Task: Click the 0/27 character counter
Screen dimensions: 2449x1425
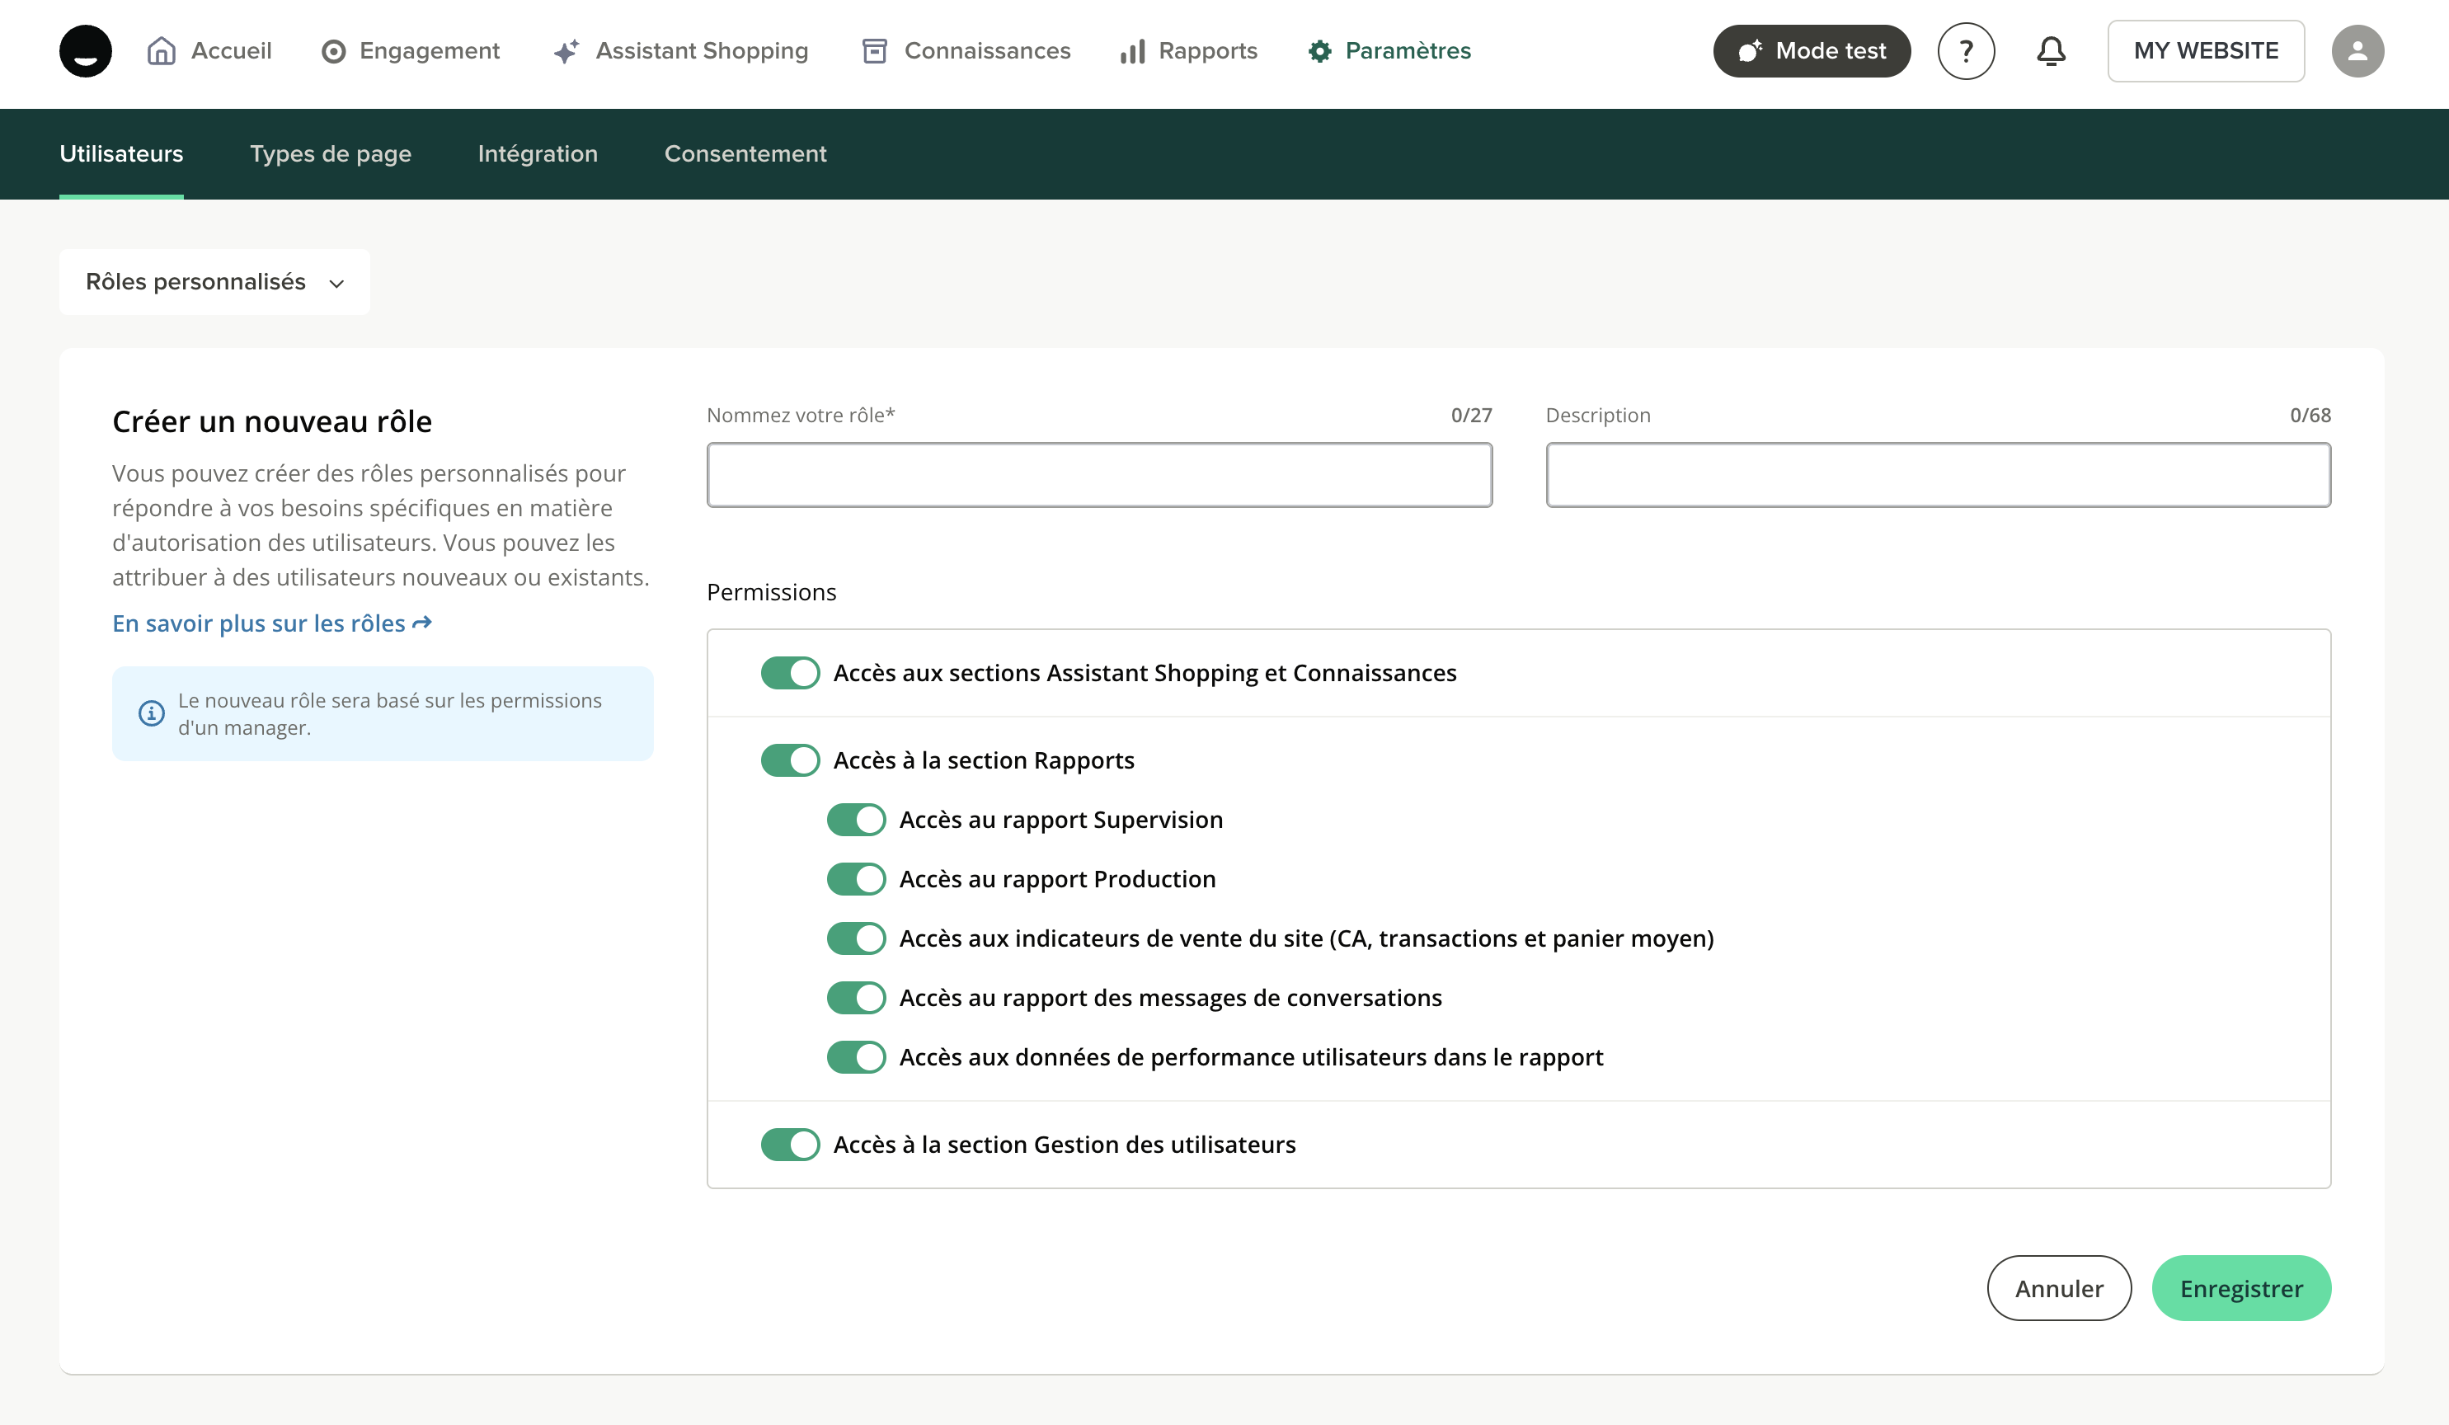Action: (1471, 415)
